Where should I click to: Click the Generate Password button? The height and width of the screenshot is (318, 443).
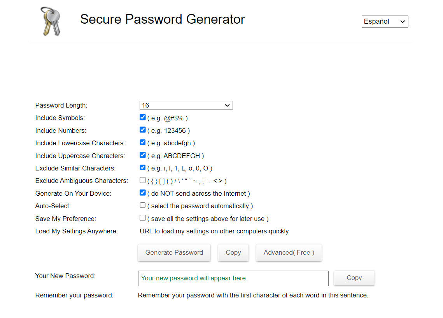pos(174,252)
